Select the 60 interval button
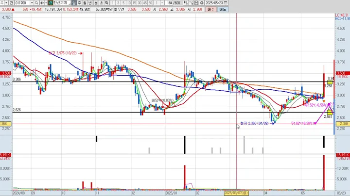Image resolution: width=350 pixels, height=196 pixels. (150, 3)
